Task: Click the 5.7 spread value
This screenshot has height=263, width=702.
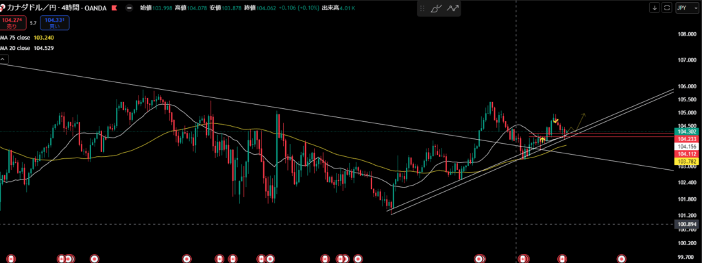Action: (33, 23)
